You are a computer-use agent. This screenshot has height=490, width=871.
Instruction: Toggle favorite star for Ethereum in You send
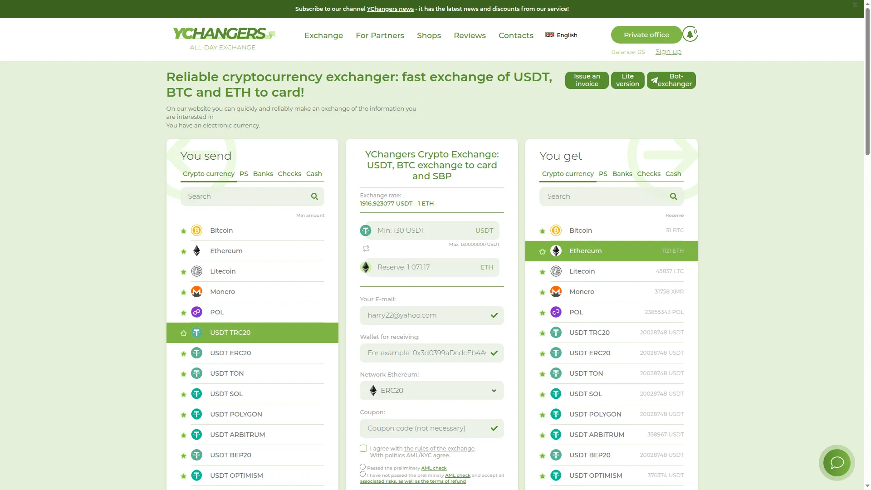183,252
